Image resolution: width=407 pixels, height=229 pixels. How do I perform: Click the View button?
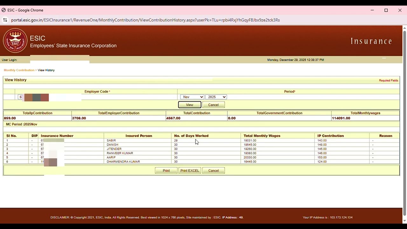(x=190, y=105)
